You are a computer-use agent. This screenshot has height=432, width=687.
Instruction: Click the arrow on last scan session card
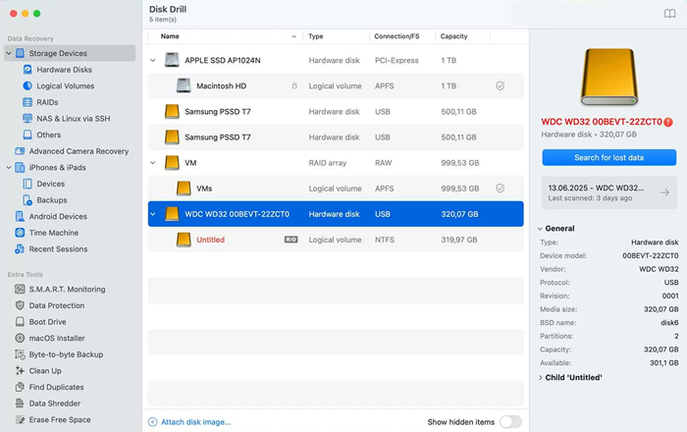tap(664, 192)
